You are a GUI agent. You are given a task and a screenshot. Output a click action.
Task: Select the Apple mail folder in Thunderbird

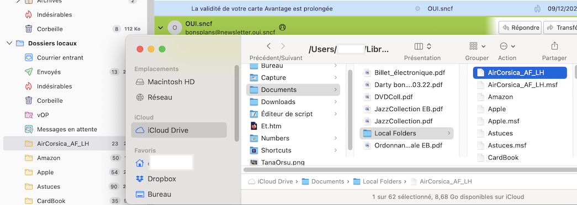(45, 173)
